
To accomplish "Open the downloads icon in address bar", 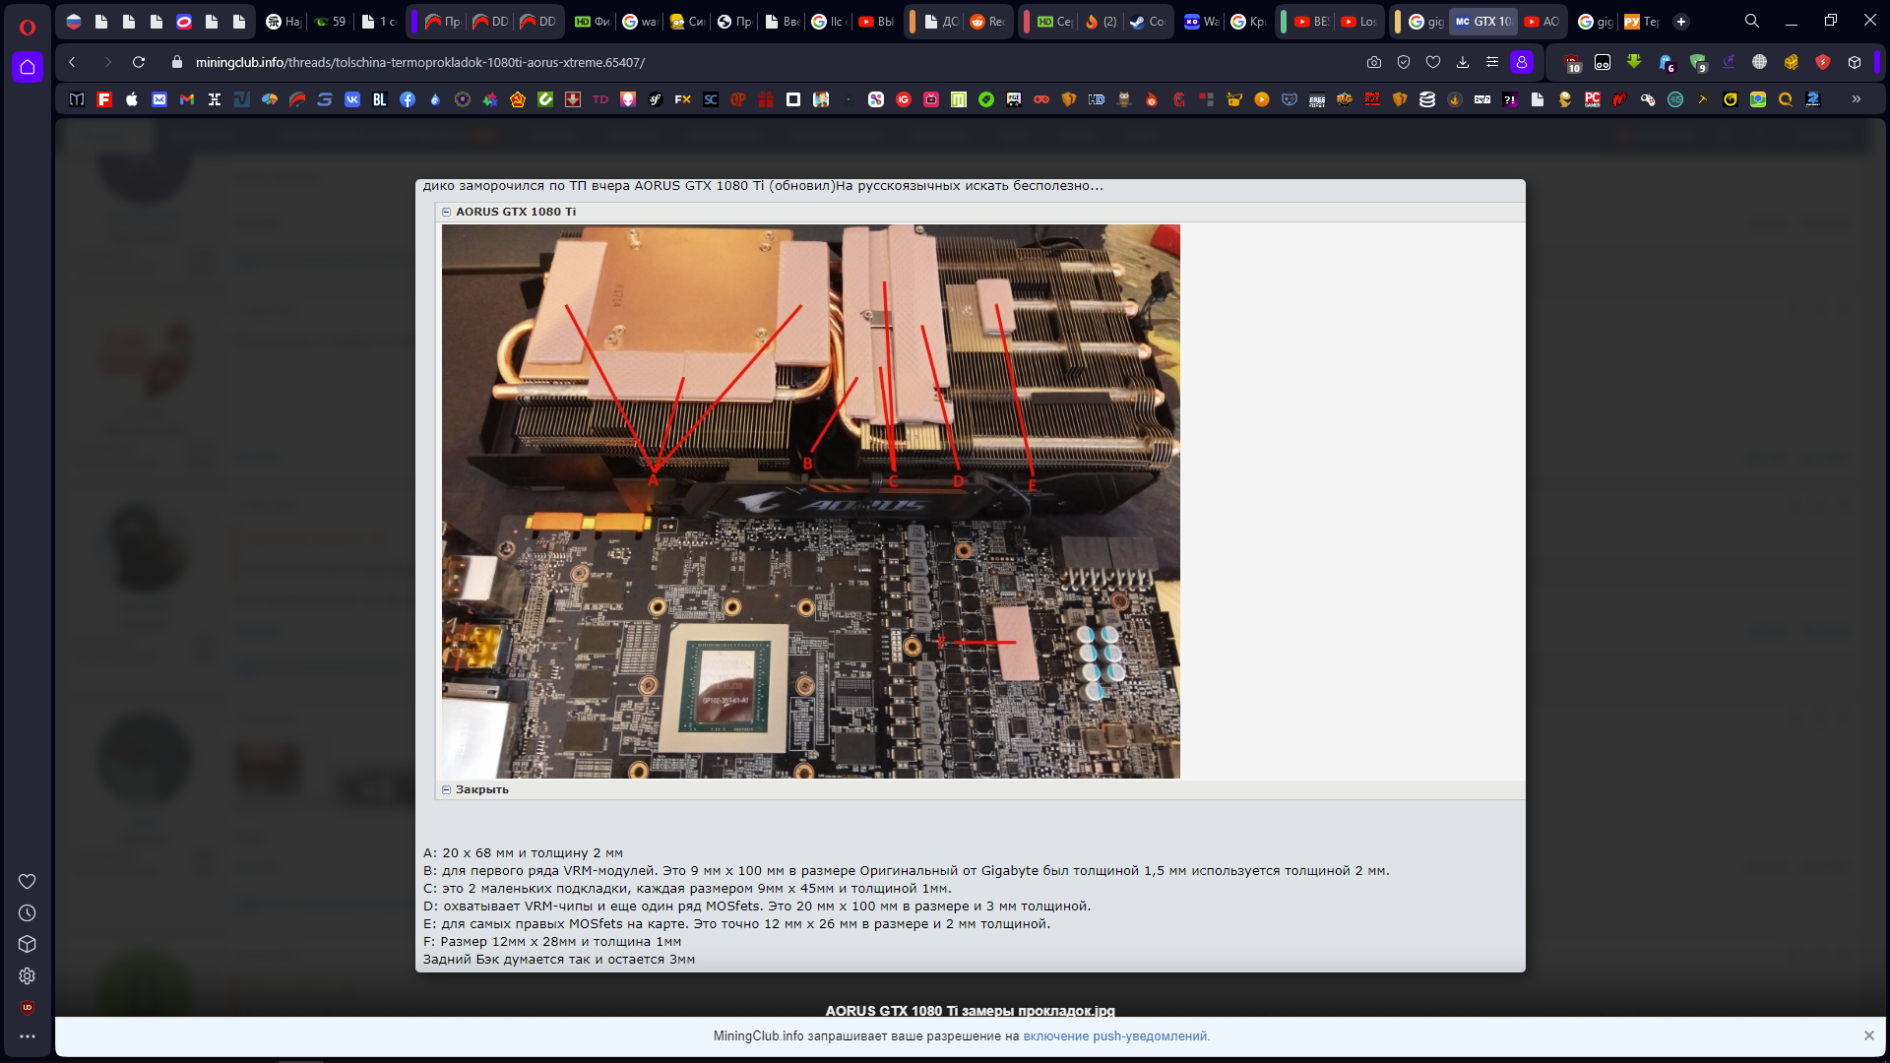I will pyautogui.click(x=1463, y=62).
